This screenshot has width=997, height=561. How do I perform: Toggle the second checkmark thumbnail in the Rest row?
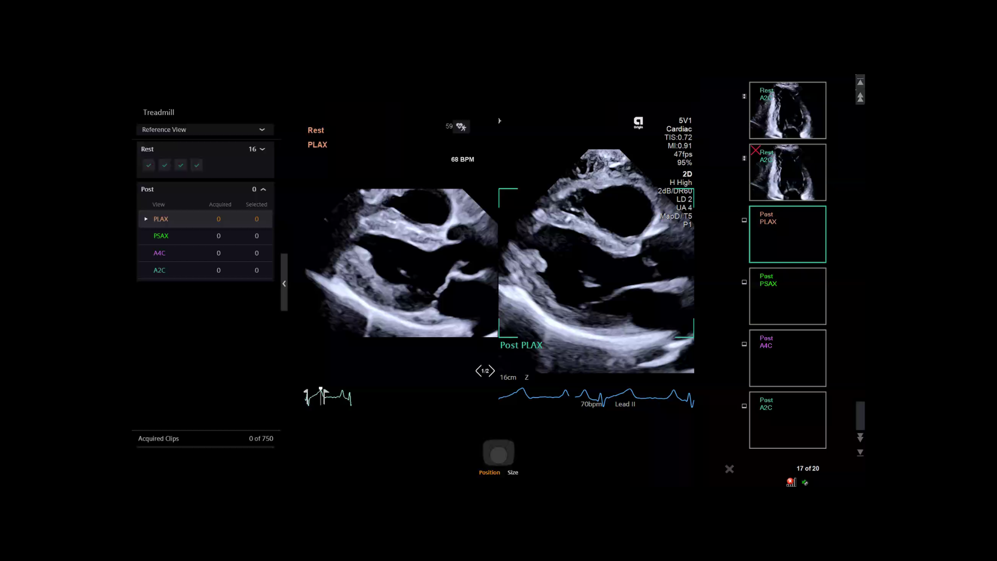(165, 165)
